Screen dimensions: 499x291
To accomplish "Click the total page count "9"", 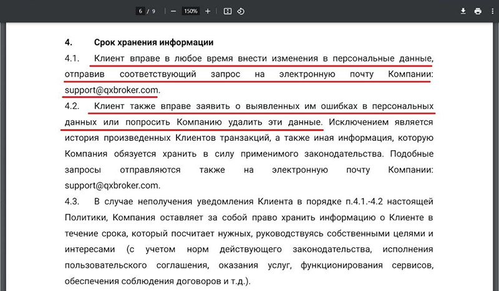I will point(153,11).
